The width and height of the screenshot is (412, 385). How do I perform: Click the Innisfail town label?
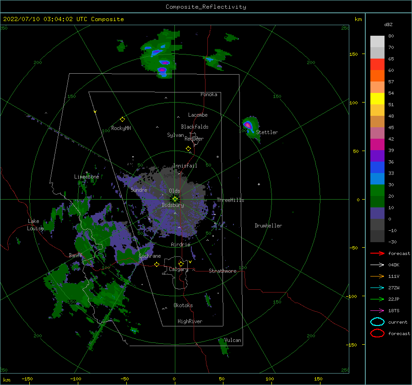click(x=185, y=166)
